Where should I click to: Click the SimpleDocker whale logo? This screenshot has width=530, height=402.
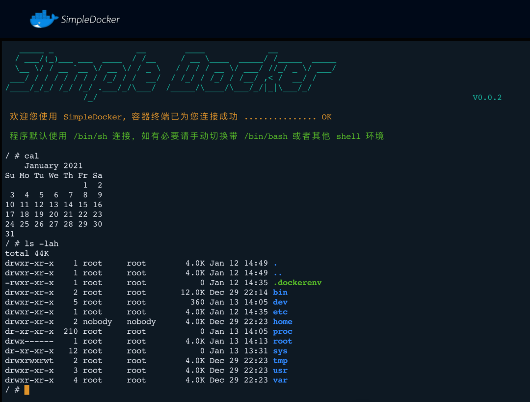[x=42, y=19]
